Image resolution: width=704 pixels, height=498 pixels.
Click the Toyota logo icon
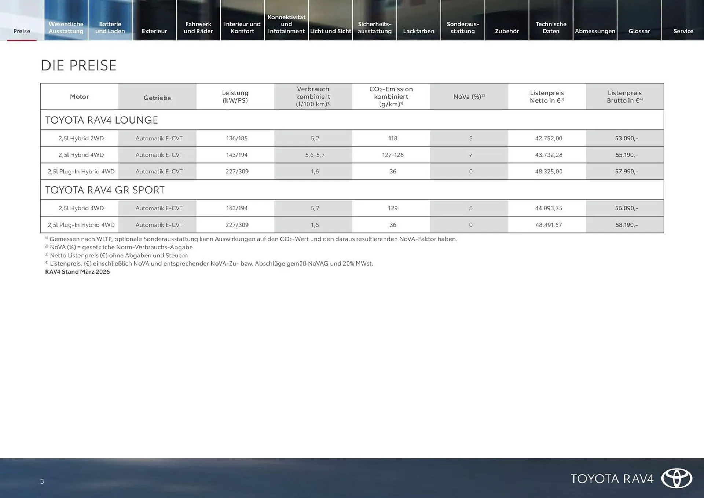[676, 478]
